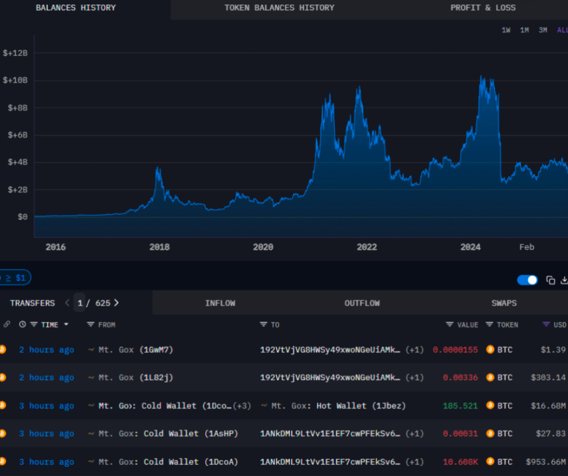The height and width of the screenshot is (476, 568).
Task: Open the TO column filter icon
Action: pos(263,325)
